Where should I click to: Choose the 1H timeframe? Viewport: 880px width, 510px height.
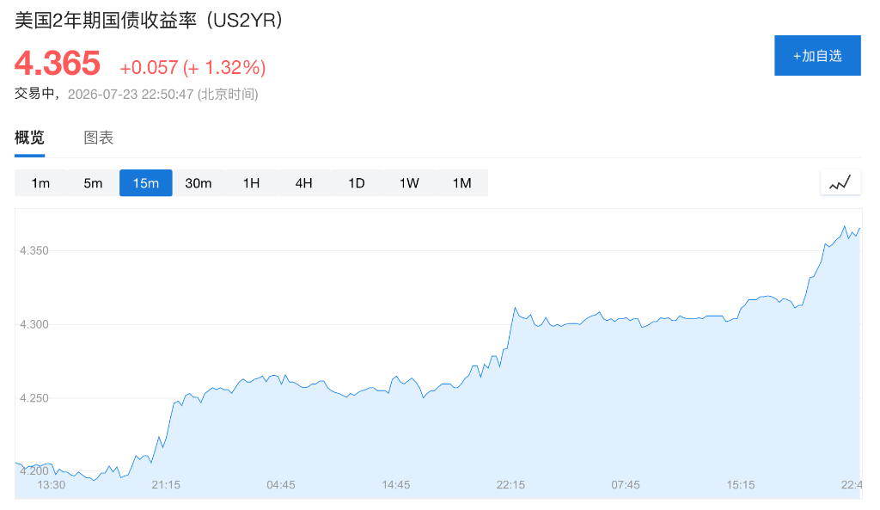(252, 183)
